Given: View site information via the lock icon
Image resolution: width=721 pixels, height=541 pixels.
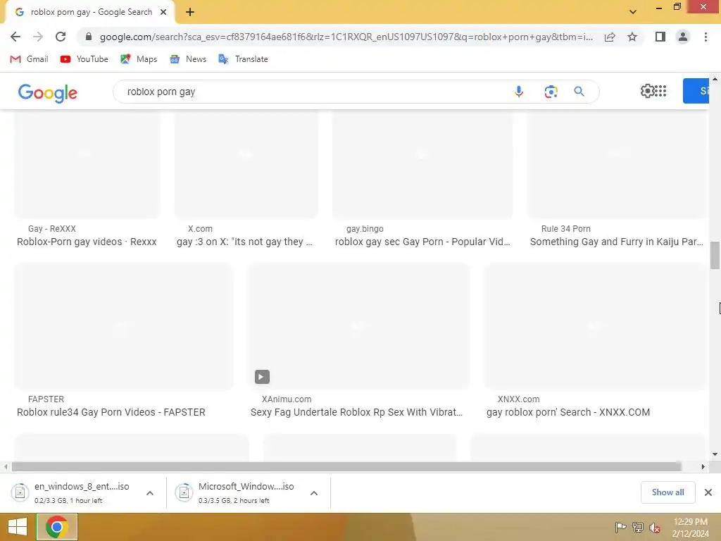Looking at the screenshot, I should coord(89,37).
